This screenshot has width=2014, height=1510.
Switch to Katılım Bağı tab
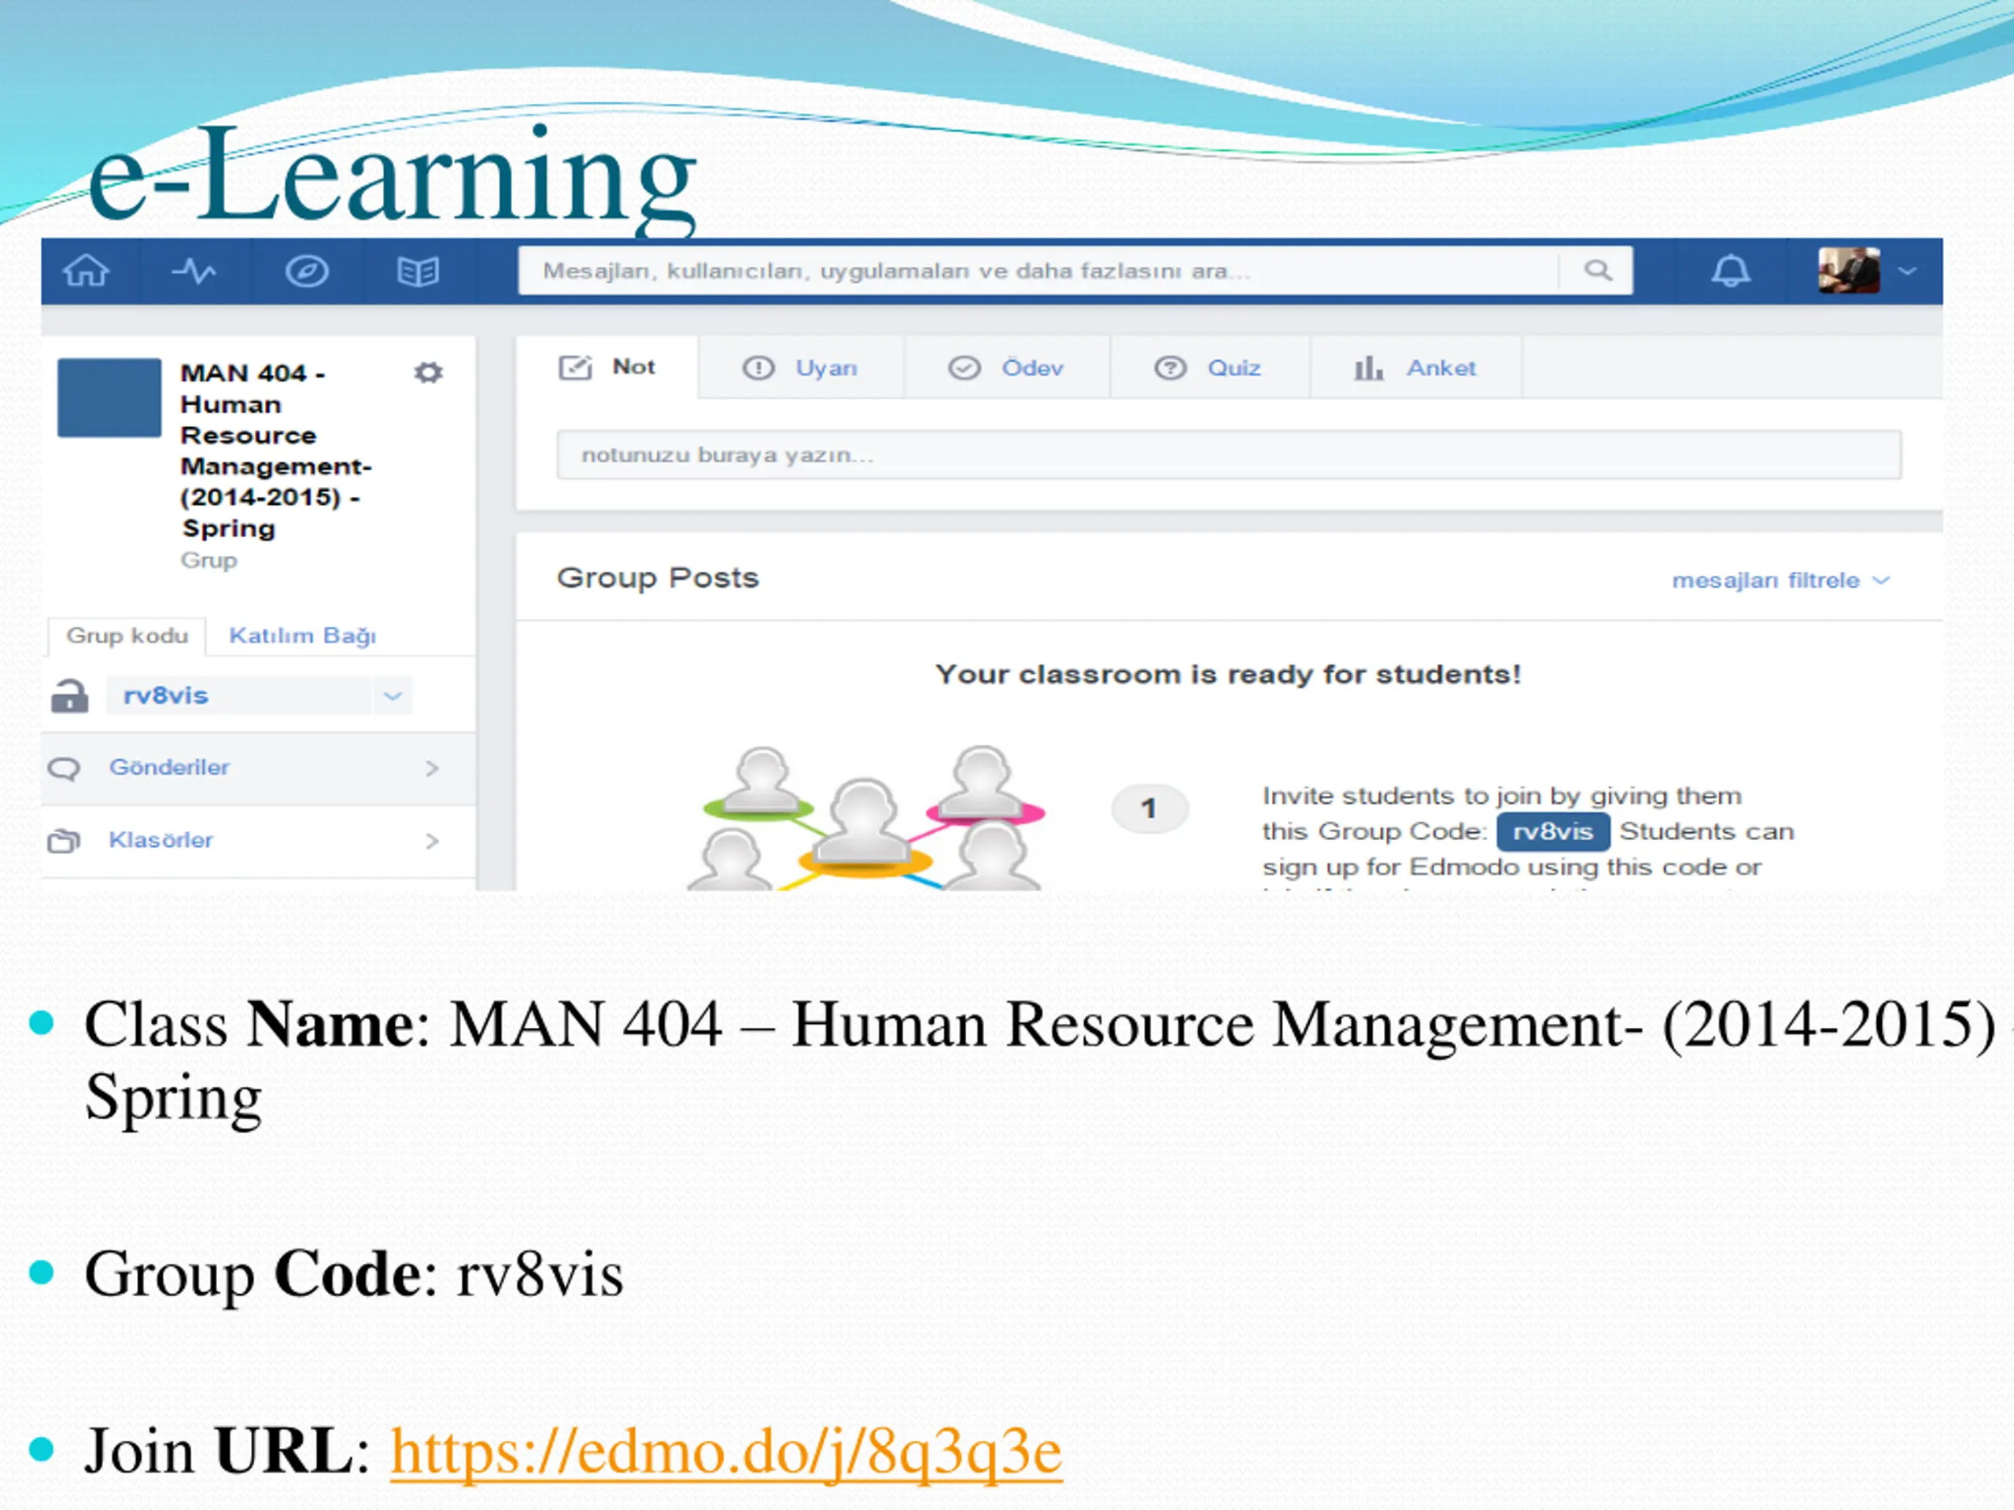[302, 635]
